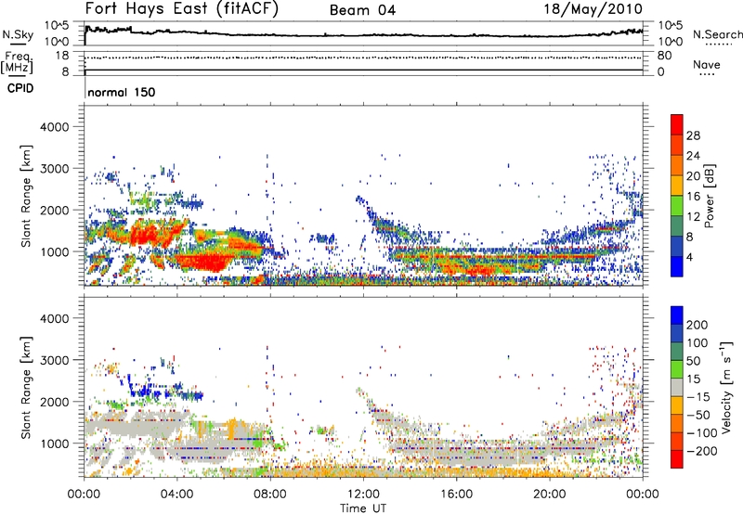Click the gray -15 to 15 Velocity colorbar segment

677,387
